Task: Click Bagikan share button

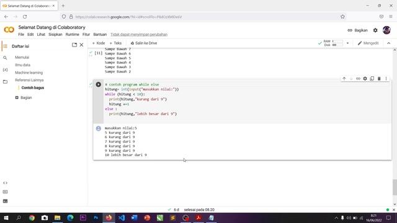Action: pos(357,30)
